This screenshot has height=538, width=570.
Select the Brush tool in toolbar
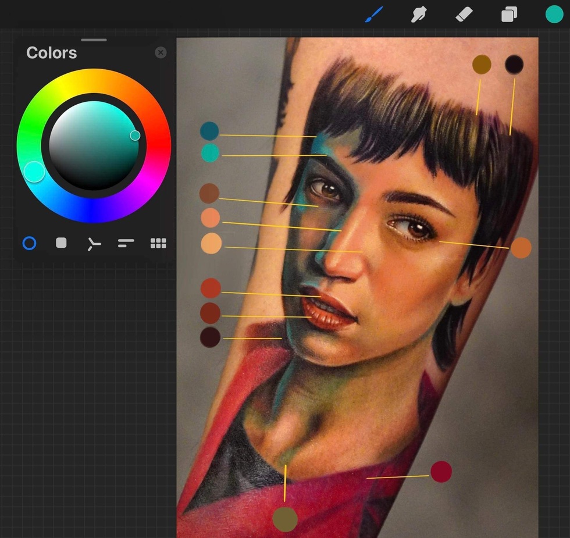click(373, 15)
